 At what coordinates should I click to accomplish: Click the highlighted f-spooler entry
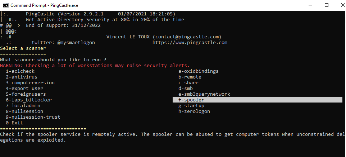(191, 100)
